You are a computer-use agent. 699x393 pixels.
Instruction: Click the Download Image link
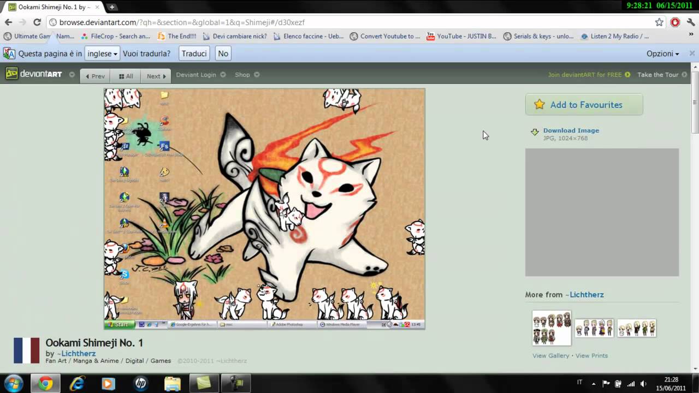(x=571, y=130)
